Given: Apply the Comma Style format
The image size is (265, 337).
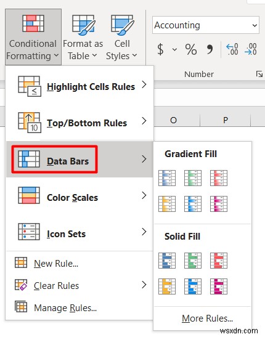Looking at the screenshot, I should 210,49.
